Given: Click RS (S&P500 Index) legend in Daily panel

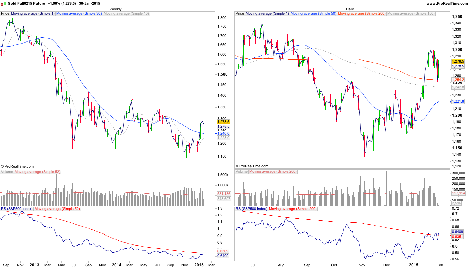Looking at the screenshot, I should pos(251,209).
